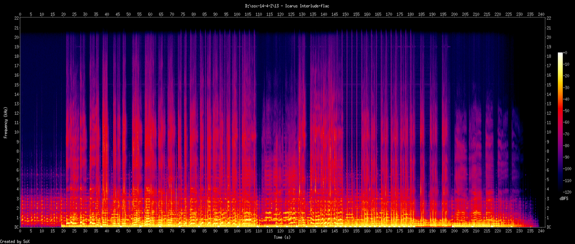Viewport: 575px width, 244px height.
Task: Click '240' on the top time axis
Action: point(541,14)
